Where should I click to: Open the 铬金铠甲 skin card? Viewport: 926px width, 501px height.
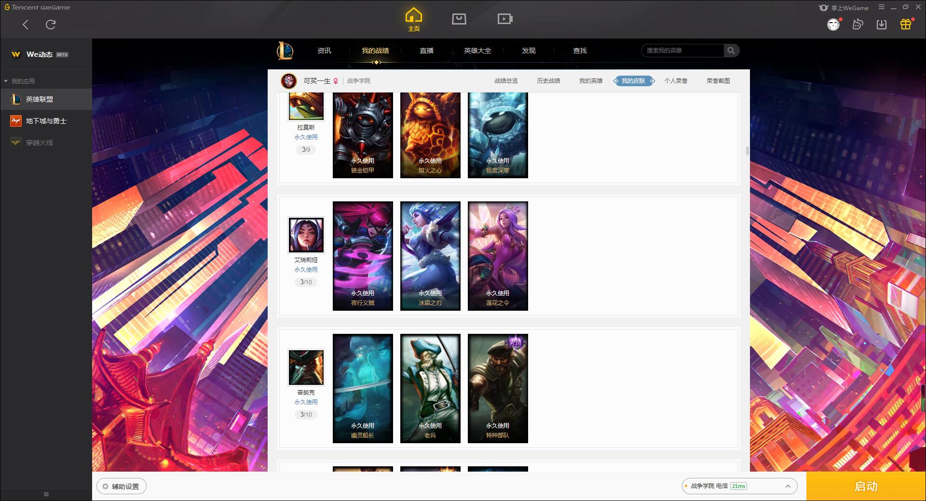[x=363, y=135]
